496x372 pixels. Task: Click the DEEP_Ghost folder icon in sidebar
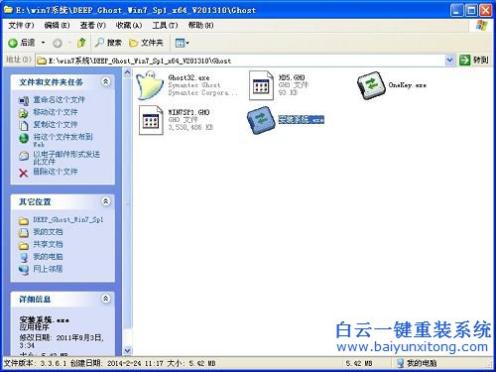24,220
